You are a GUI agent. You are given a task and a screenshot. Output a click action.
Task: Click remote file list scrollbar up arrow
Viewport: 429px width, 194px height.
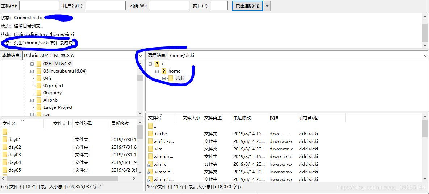pyautogui.click(x=425, y=116)
